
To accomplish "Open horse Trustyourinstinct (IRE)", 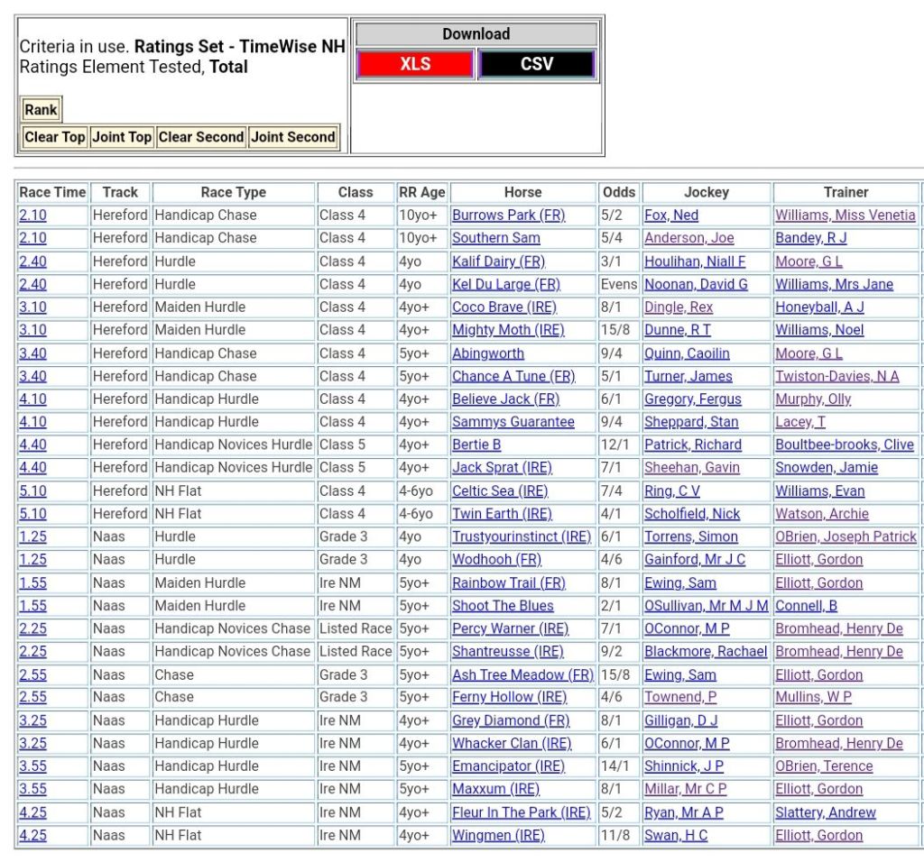I will (x=522, y=536).
